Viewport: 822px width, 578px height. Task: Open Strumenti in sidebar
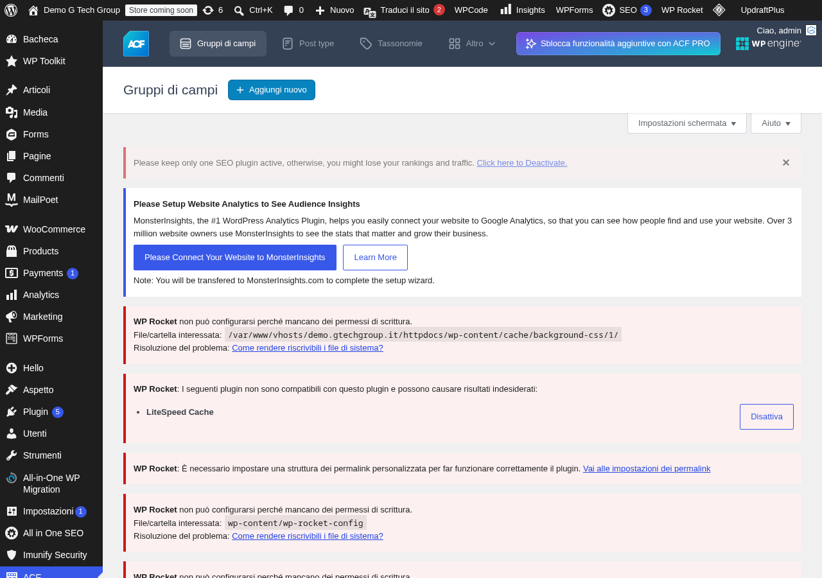51,455
